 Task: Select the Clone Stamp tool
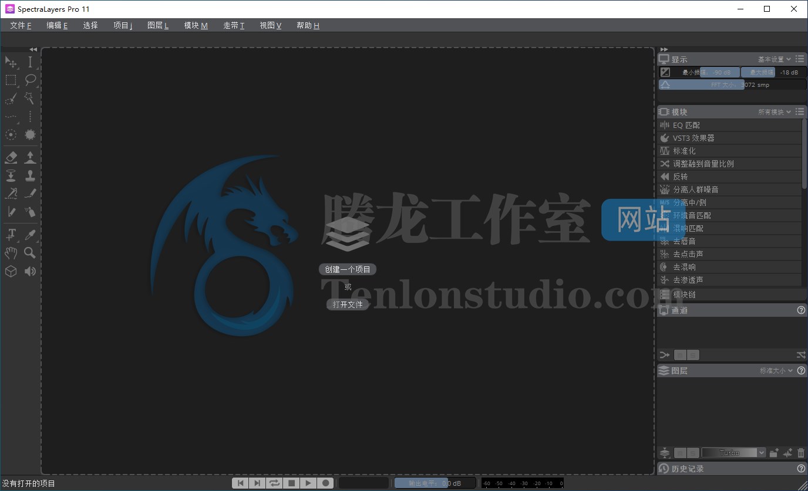(x=30, y=175)
